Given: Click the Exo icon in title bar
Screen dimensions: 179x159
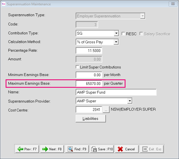Looking at the screenshot, I should click(x=4, y=4).
